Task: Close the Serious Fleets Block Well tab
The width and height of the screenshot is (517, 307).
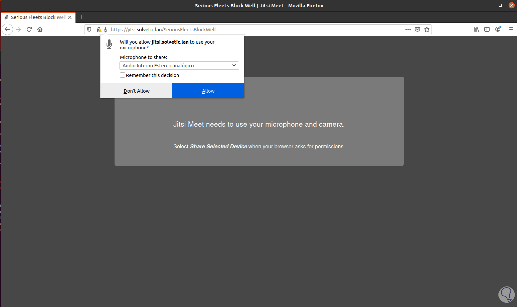Action: pos(70,17)
